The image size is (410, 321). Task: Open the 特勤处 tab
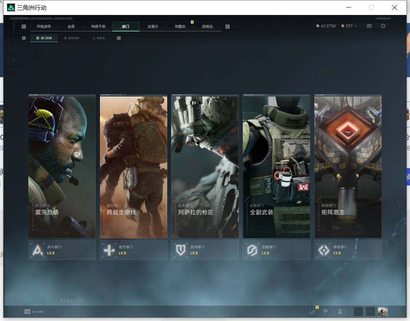180,26
